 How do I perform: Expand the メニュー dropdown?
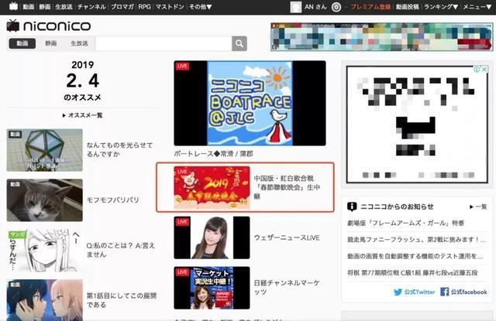(x=477, y=7)
